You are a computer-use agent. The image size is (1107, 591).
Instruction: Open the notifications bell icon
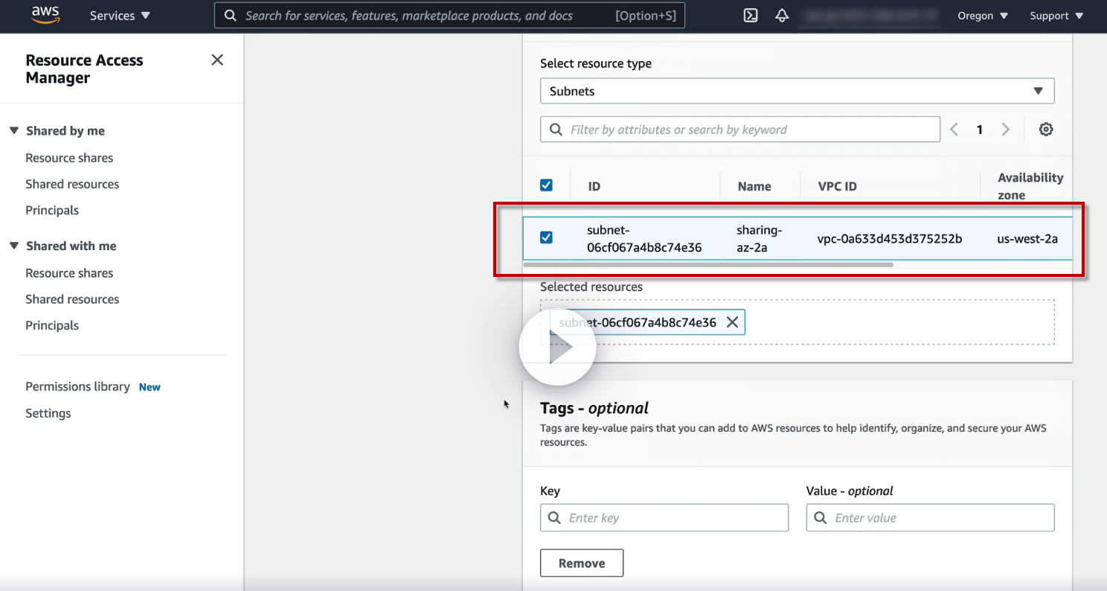click(x=782, y=16)
